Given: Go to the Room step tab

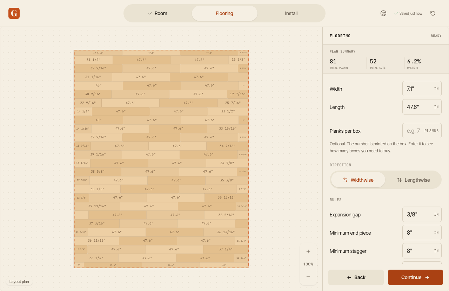Looking at the screenshot, I should click(x=158, y=13).
